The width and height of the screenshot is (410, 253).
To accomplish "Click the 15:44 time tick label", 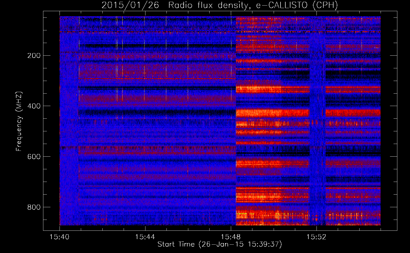I will pos(145,237).
